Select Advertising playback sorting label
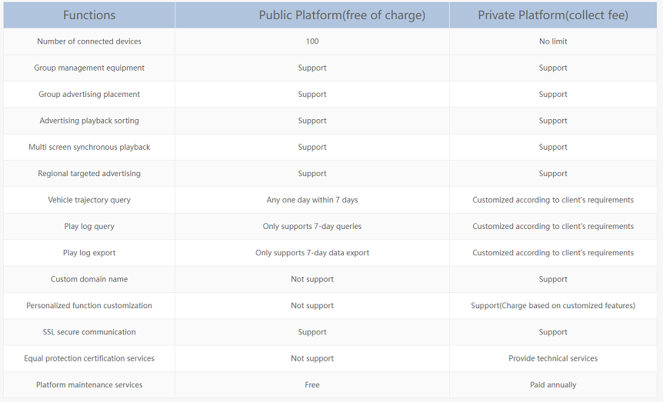Viewport: 663px width, 402px height. (x=89, y=121)
